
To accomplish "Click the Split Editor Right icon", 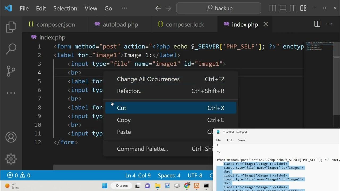I will [x=317, y=24].
